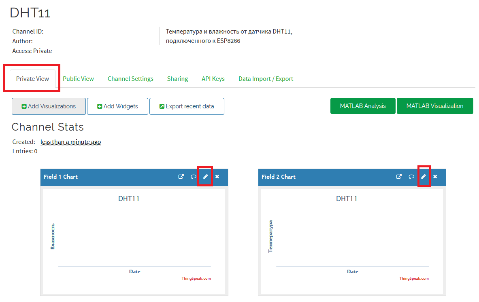The width and height of the screenshot is (479, 302).
Task: Open comment icon on Field 1 Chart
Action: [194, 177]
